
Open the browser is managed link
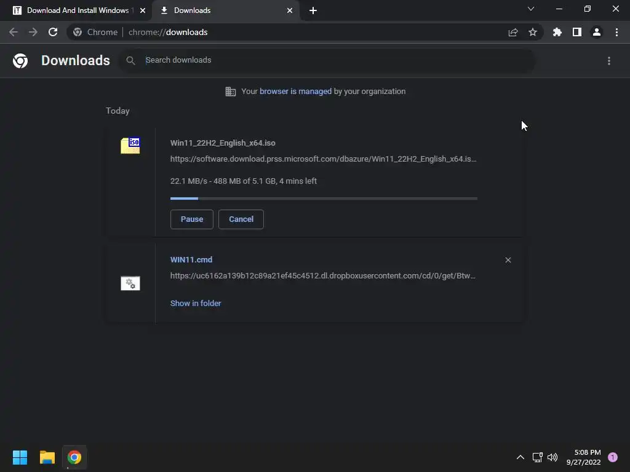click(x=296, y=92)
